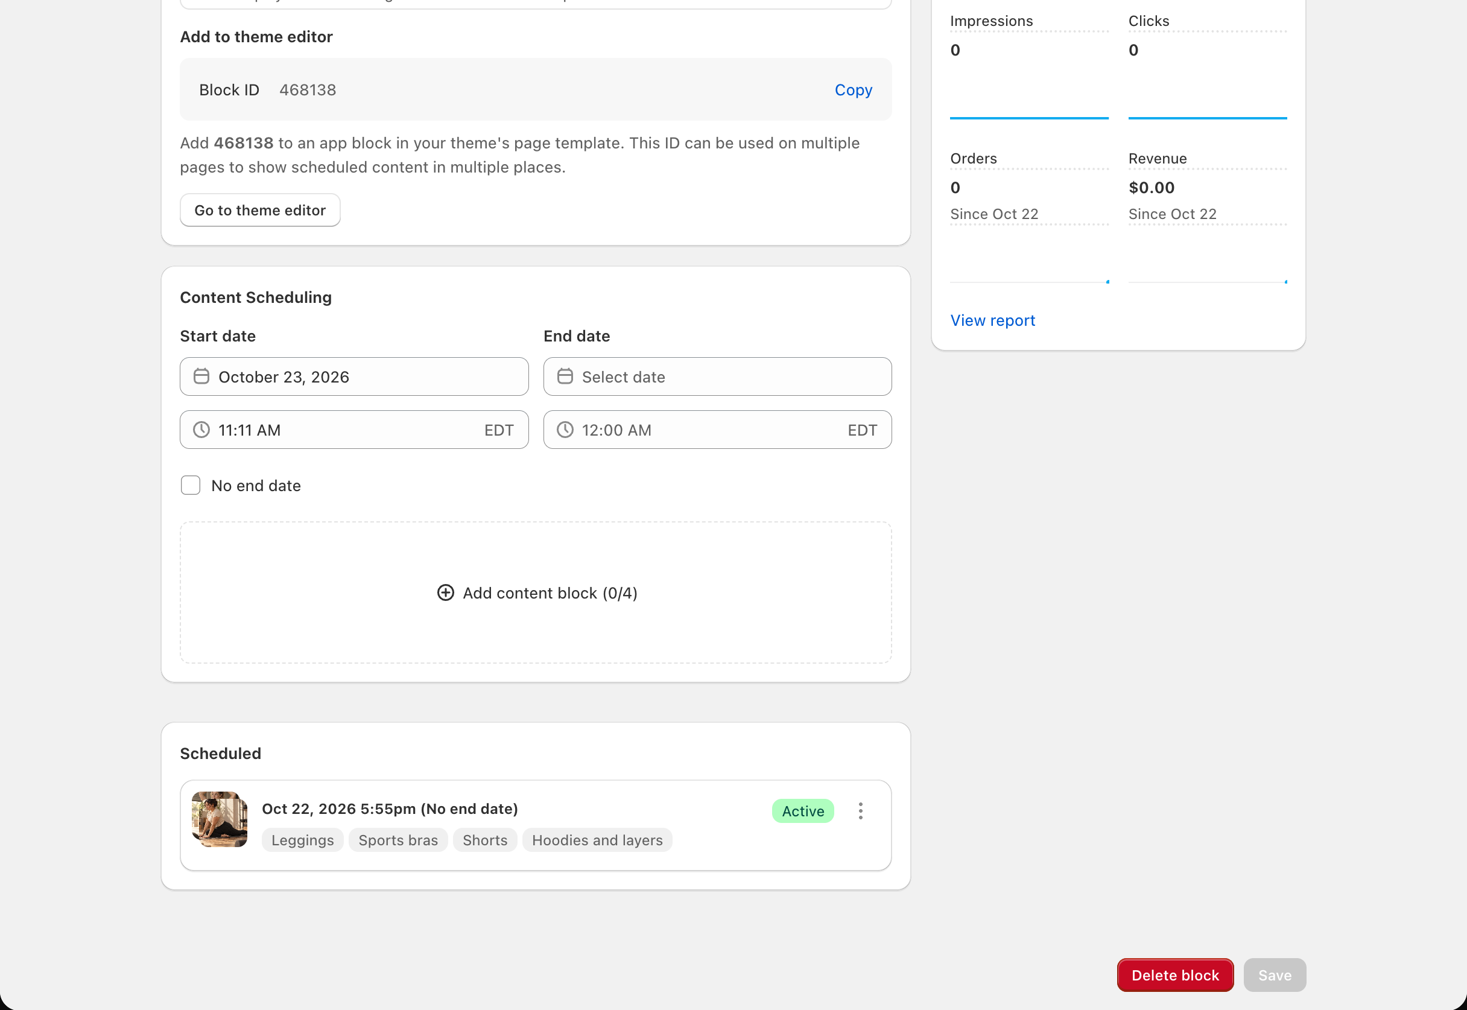Open the View report link
The height and width of the screenshot is (1010, 1467).
[992, 320]
